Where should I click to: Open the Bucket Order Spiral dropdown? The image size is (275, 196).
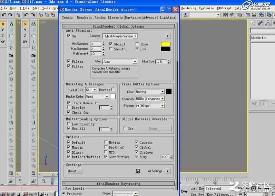[97, 96]
